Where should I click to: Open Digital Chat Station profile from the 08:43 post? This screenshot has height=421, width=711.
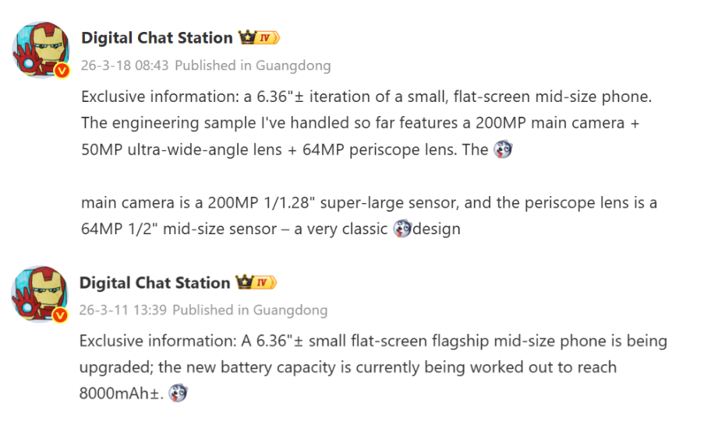(x=157, y=38)
